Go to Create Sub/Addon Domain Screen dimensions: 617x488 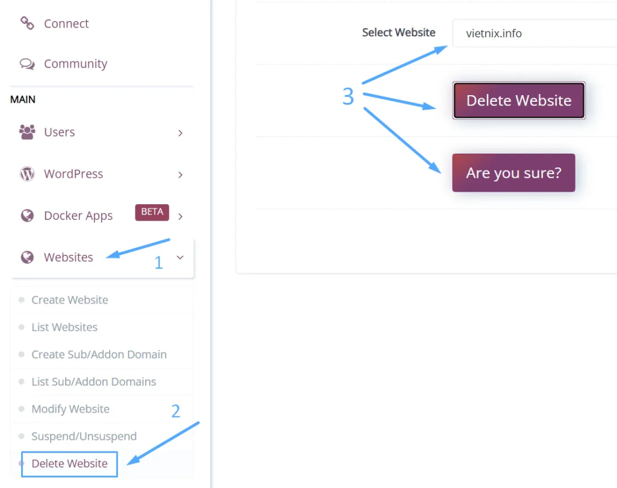[x=99, y=354]
